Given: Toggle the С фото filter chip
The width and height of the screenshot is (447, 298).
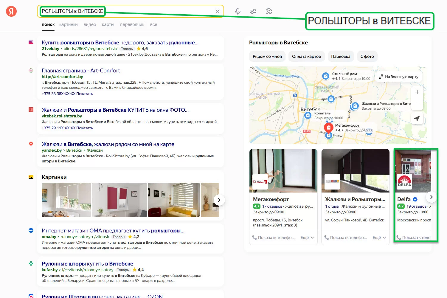Looking at the screenshot, I should pyautogui.click(x=367, y=56).
